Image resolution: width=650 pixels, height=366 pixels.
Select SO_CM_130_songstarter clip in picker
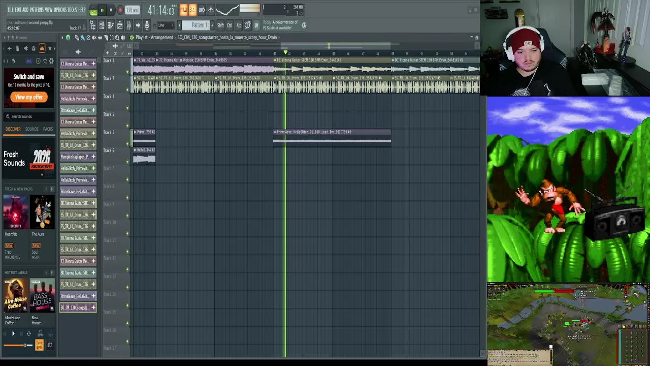pos(78,308)
